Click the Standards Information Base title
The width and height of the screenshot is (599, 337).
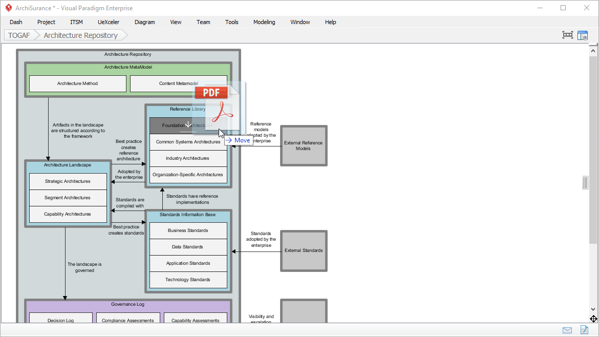[x=187, y=215]
